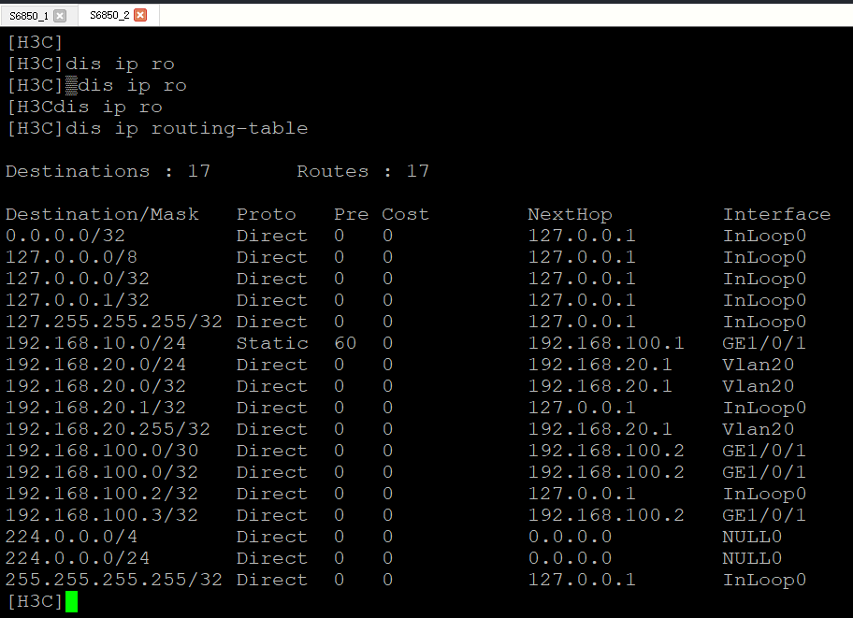Close the S6850_1 tab with its X icon
Viewport: 853px width, 618px height.
tap(60, 15)
